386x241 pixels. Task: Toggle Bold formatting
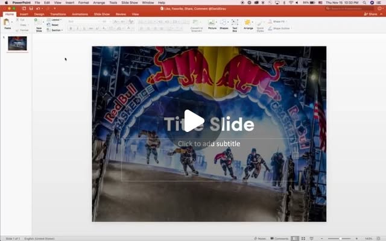point(71,28)
